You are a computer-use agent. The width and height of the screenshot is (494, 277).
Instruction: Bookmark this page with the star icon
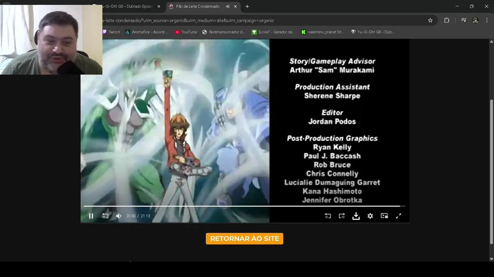point(430,20)
